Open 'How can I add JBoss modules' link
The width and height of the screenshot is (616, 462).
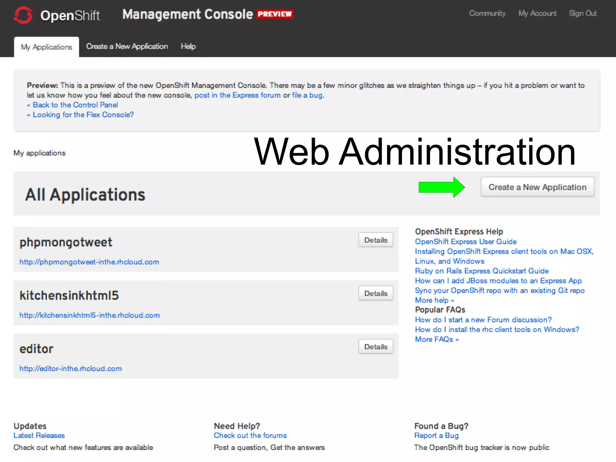coord(498,281)
